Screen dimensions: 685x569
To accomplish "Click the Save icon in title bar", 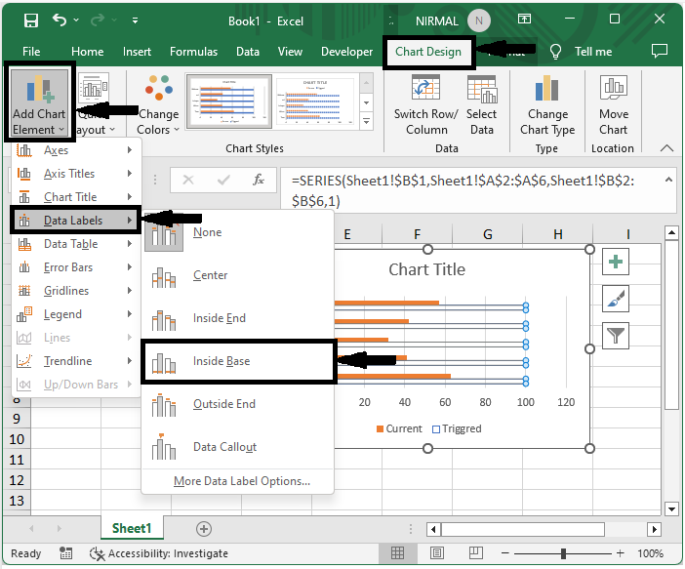I will [31, 20].
